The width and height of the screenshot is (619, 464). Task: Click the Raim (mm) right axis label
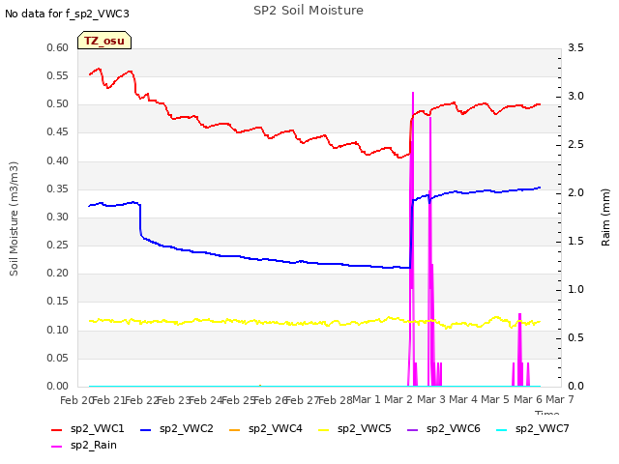click(x=605, y=217)
